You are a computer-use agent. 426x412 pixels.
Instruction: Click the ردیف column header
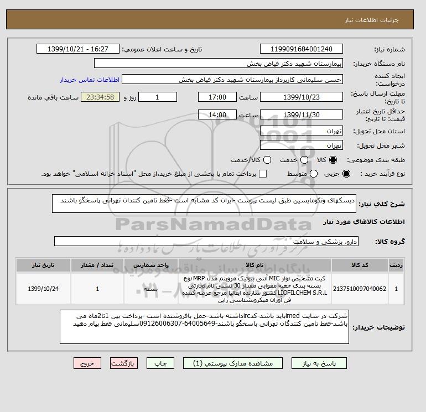point(396,265)
